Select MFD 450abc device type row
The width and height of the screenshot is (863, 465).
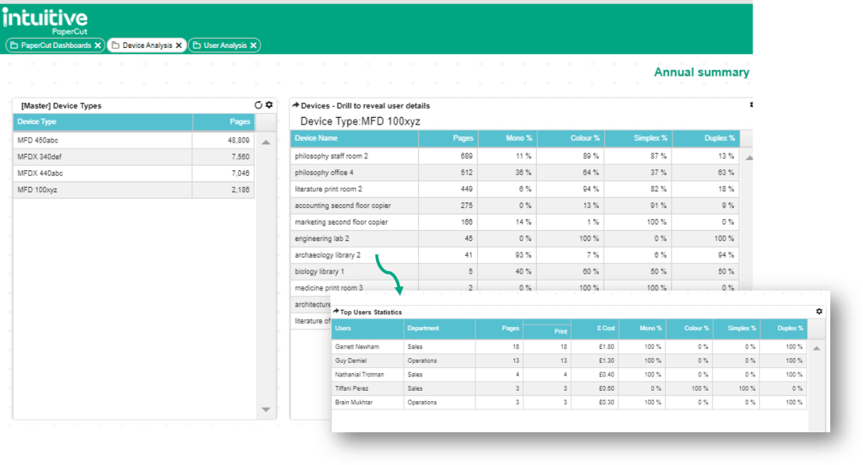pyautogui.click(x=134, y=141)
